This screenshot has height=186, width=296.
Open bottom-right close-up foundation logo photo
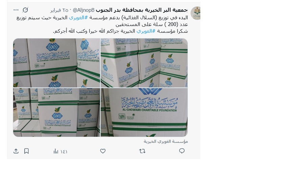144,112
